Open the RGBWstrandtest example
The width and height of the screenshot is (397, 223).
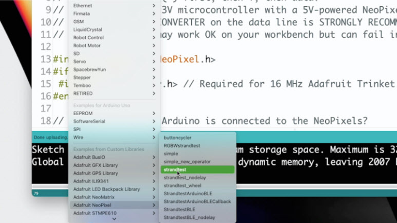pos(198,146)
